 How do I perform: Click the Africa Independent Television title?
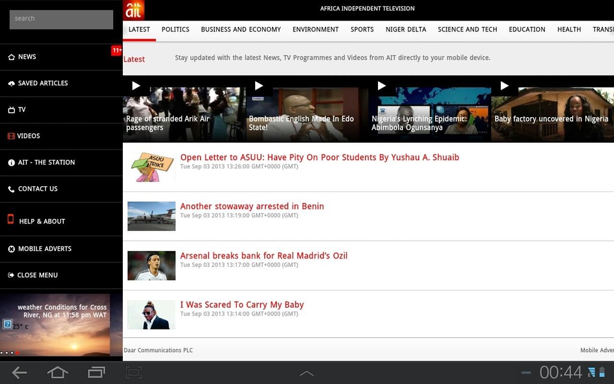pyautogui.click(x=367, y=8)
